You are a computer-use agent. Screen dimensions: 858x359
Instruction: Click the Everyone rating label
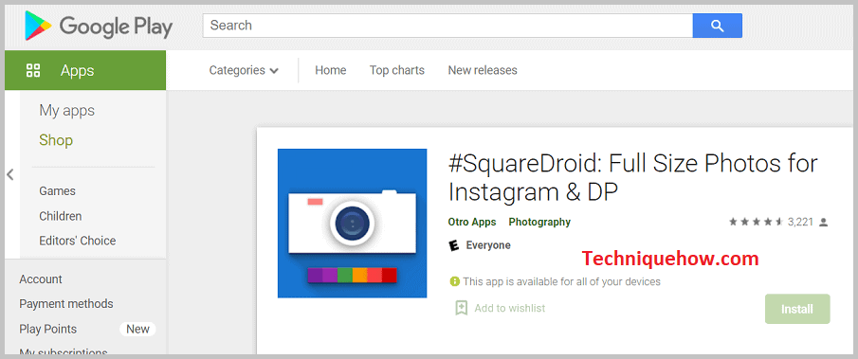point(488,245)
